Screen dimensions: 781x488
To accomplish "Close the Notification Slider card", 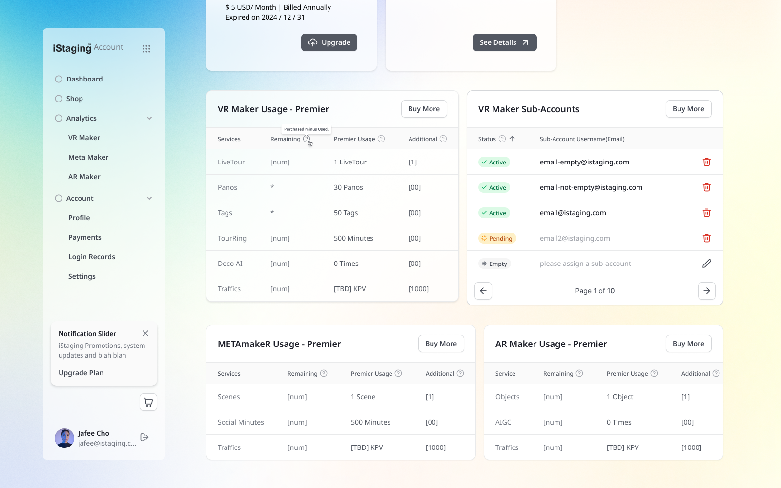I will click(145, 333).
